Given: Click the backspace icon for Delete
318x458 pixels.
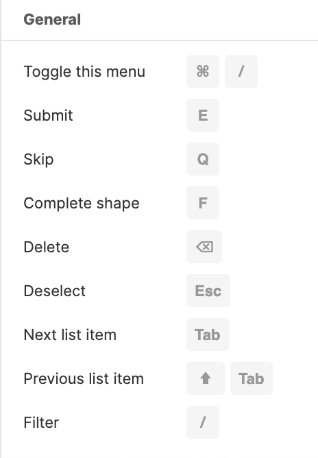Looking at the screenshot, I should click(x=204, y=247).
